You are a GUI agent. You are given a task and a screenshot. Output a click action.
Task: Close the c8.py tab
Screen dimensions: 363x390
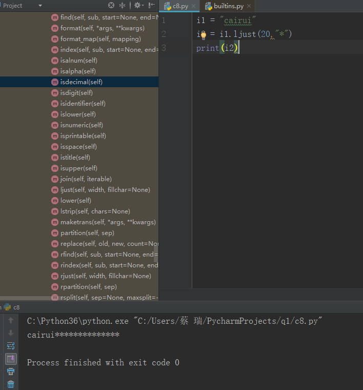[194, 6]
